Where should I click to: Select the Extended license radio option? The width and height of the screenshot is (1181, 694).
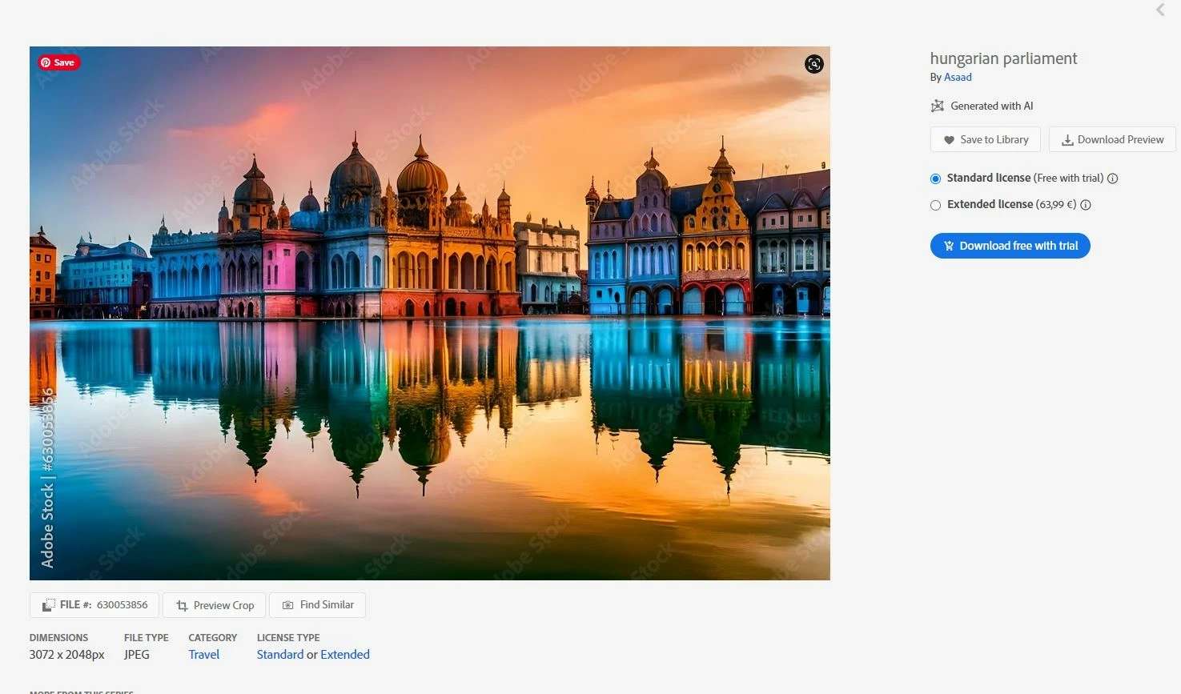(x=935, y=205)
